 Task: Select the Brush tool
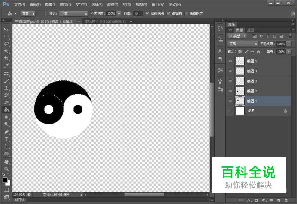coord(6,81)
